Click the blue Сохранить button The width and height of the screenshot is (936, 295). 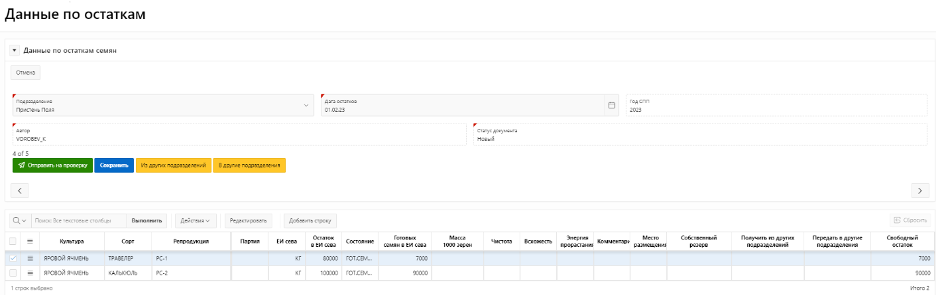(x=113, y=165)
